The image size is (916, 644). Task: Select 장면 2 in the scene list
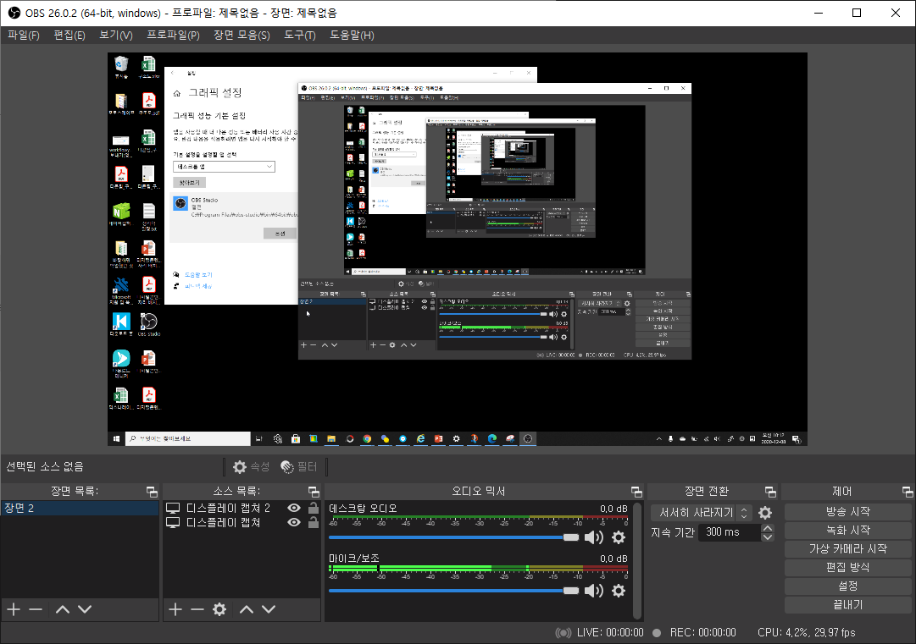click(x=80, y=508)
